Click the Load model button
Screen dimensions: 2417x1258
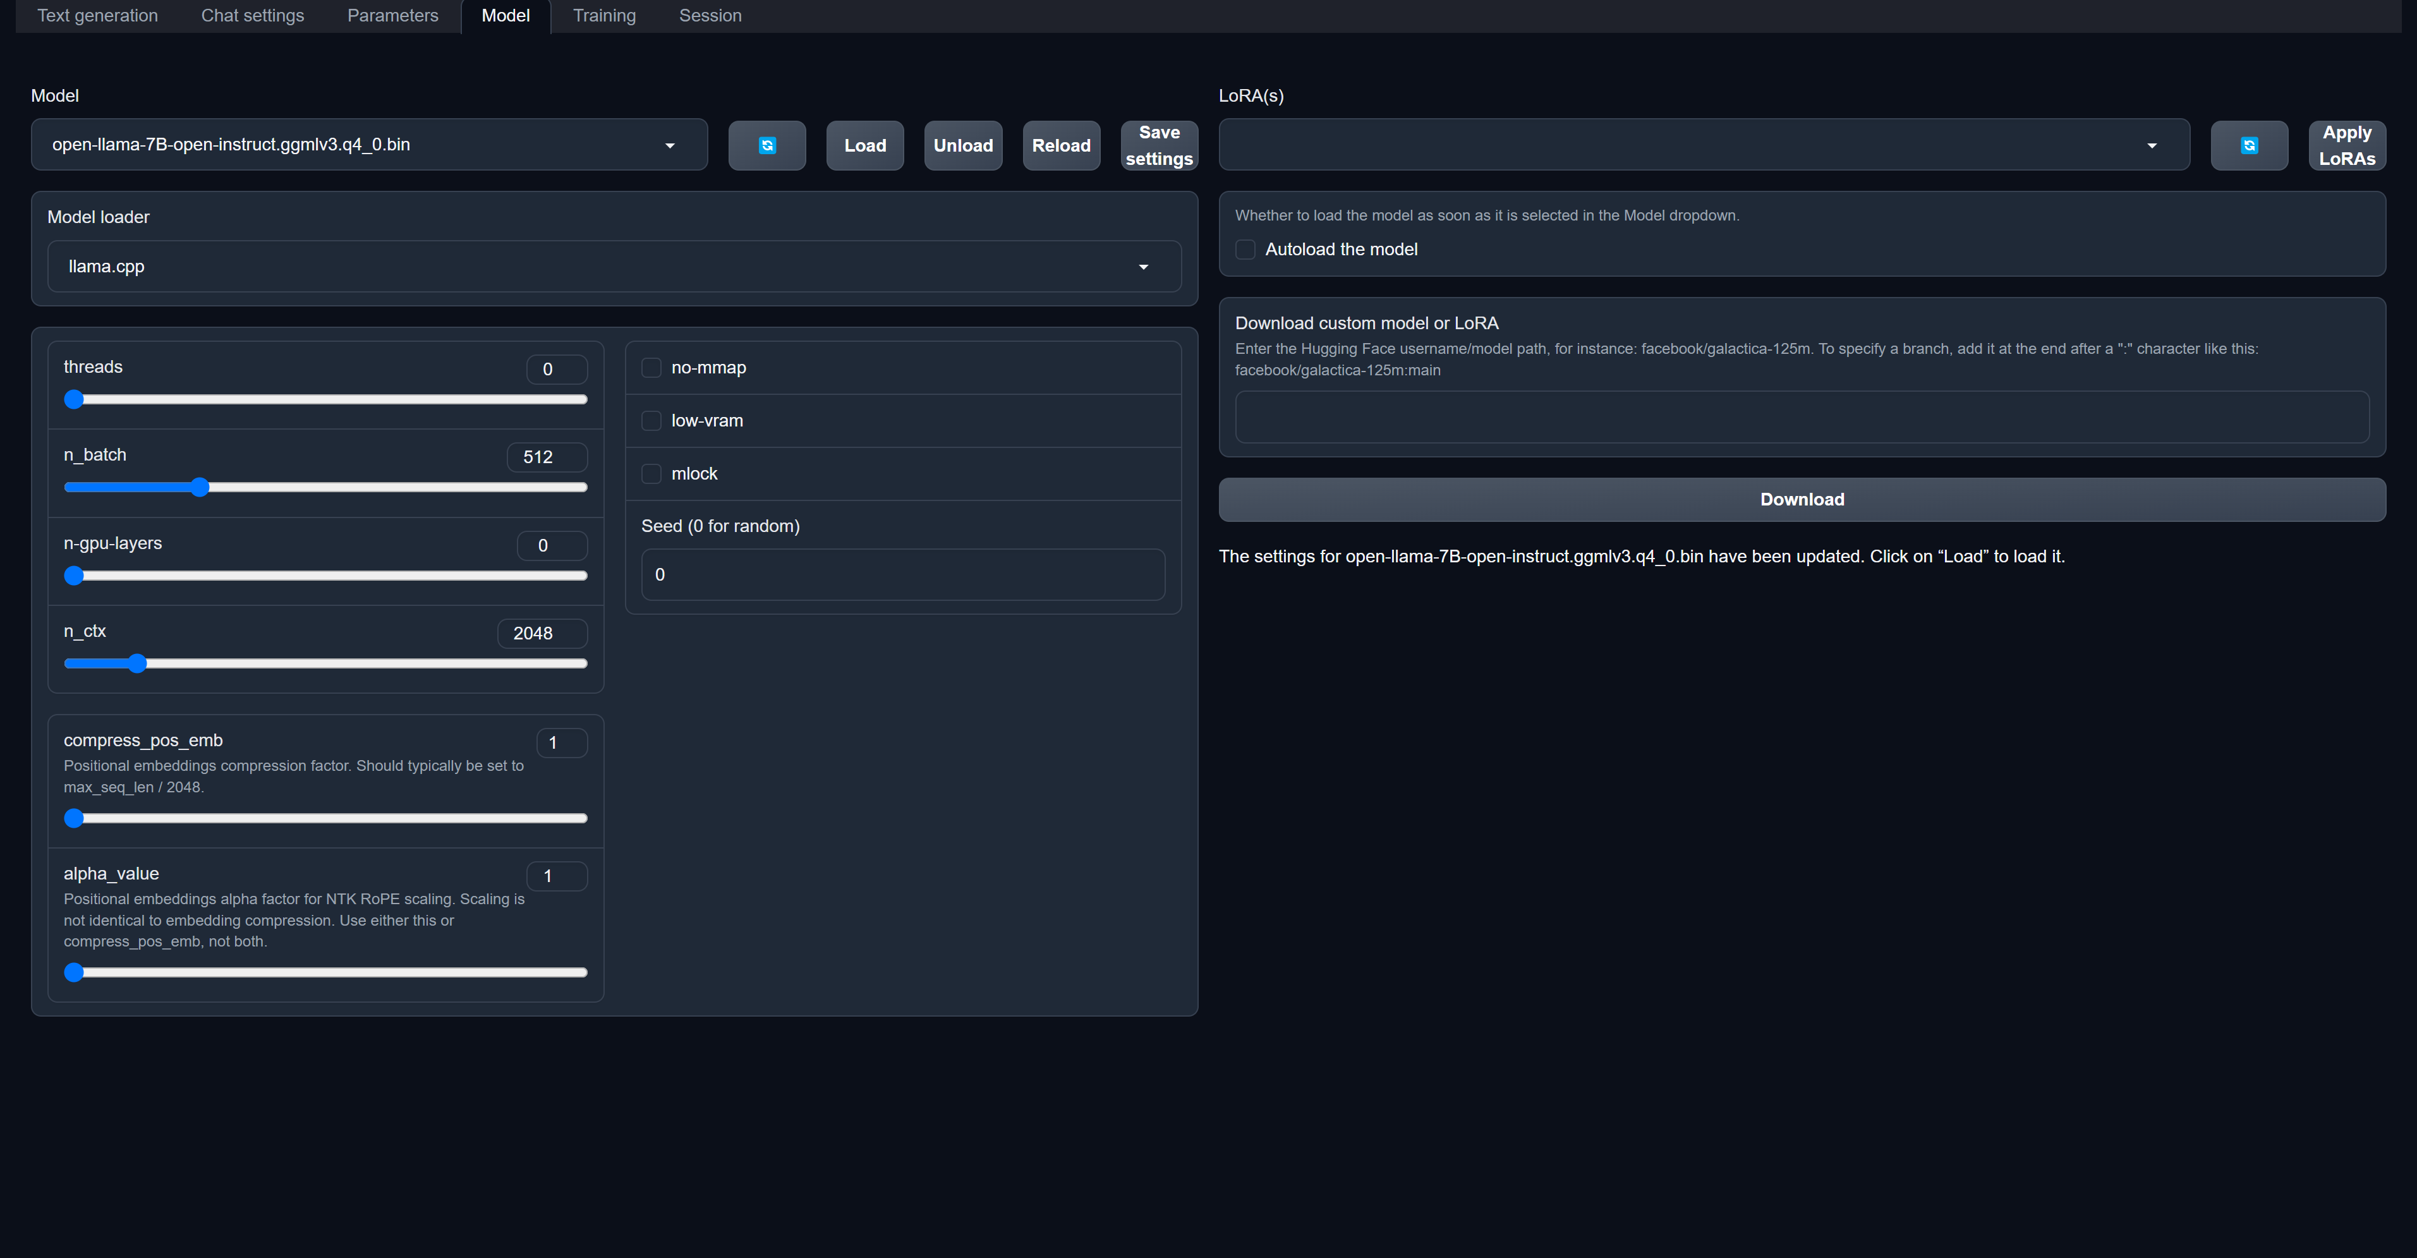tap(864, 145)
